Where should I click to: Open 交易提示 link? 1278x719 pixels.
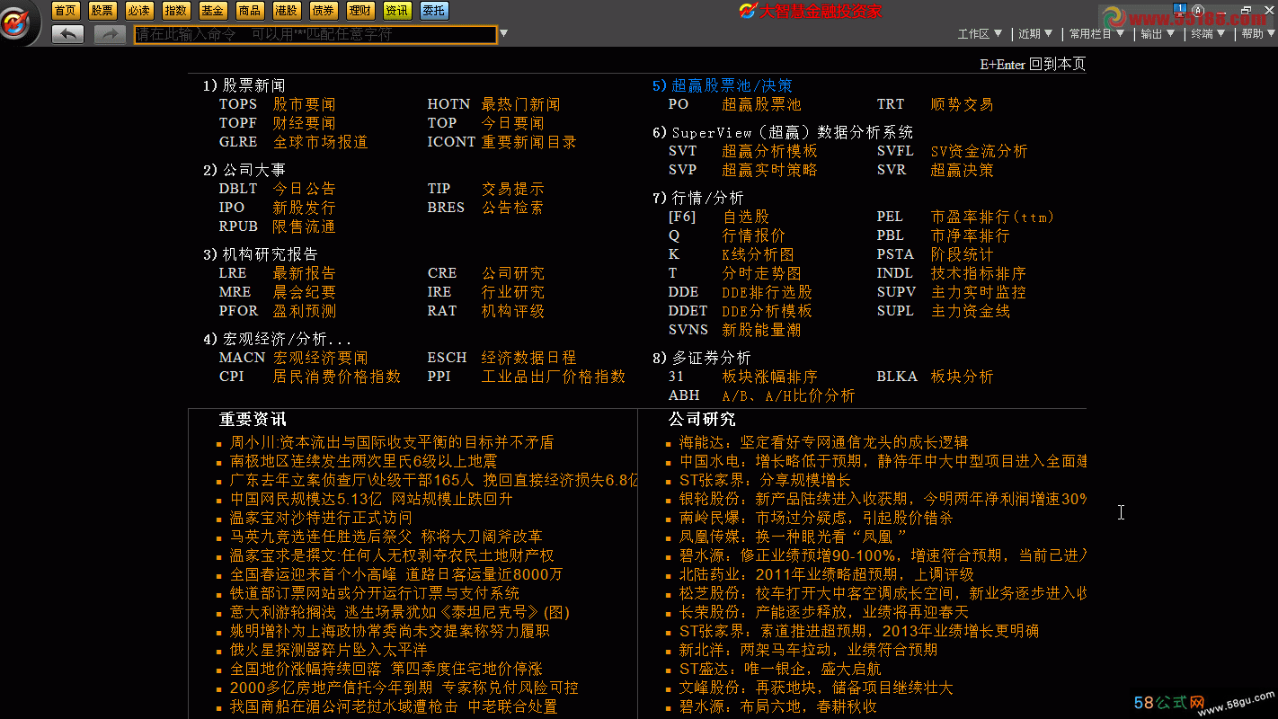point(513,189)
